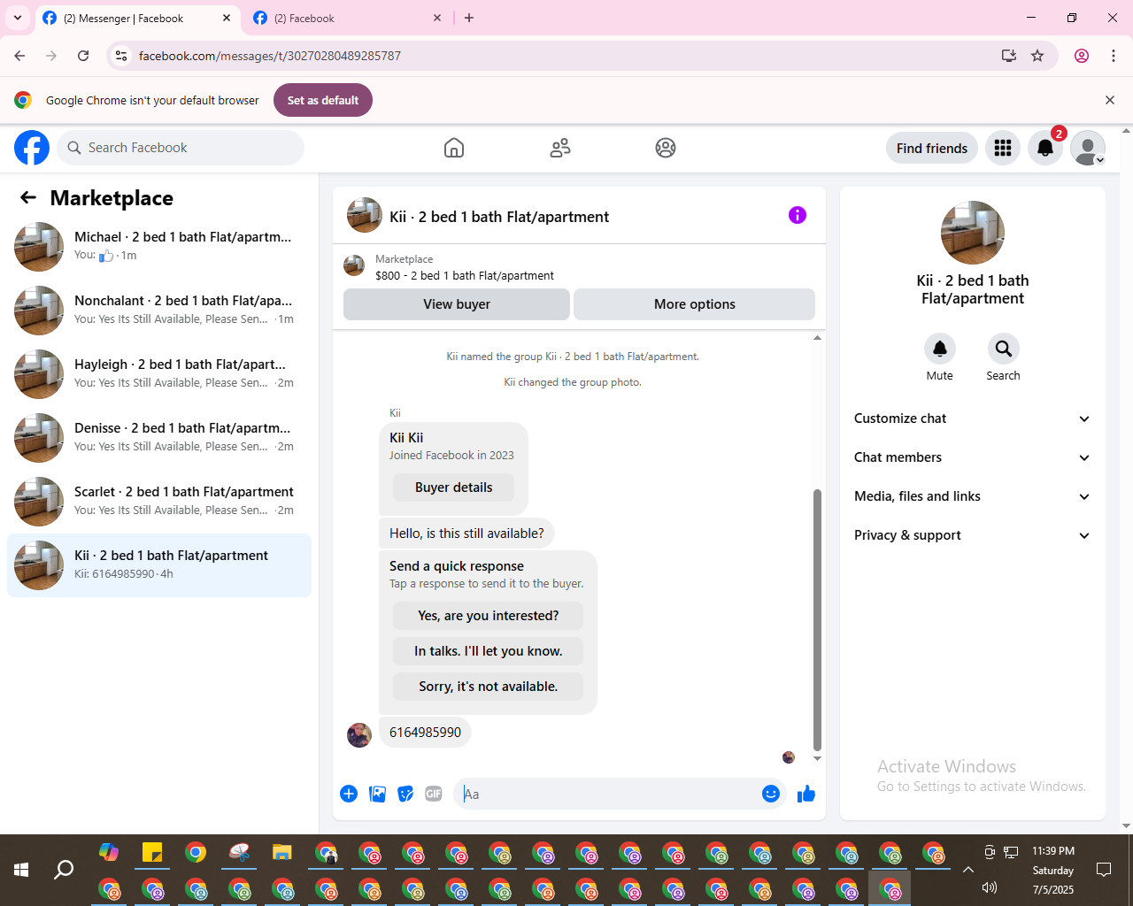Screen dimensions: 1133x906
Task: Switch to the second (2) Facebook tab
Action: pyautogui.click(x=348, y=18)
